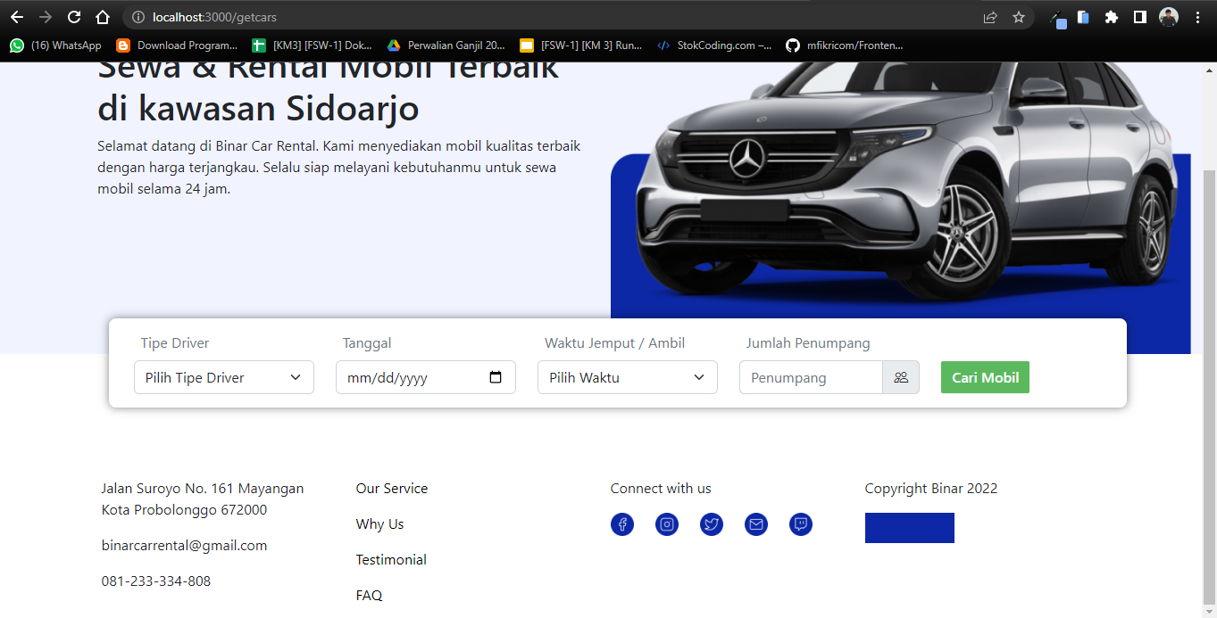Open the WhatsApp bookmark
The height and width of the screenshot is (618, 1217).
(x=55, y=45)
